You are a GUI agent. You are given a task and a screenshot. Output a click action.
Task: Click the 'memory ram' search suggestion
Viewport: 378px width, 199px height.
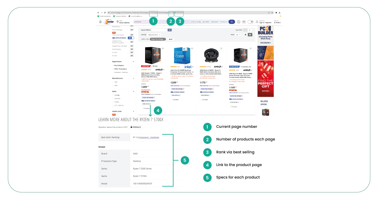coord(224,22)
